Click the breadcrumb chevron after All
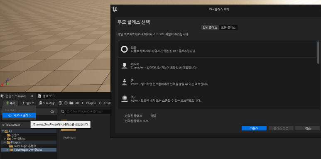The image size is (321, 159). pyautogui.click(x=82, y=103)
